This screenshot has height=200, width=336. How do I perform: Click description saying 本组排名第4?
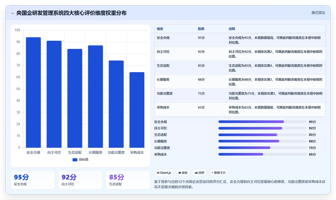click(276, 68)
